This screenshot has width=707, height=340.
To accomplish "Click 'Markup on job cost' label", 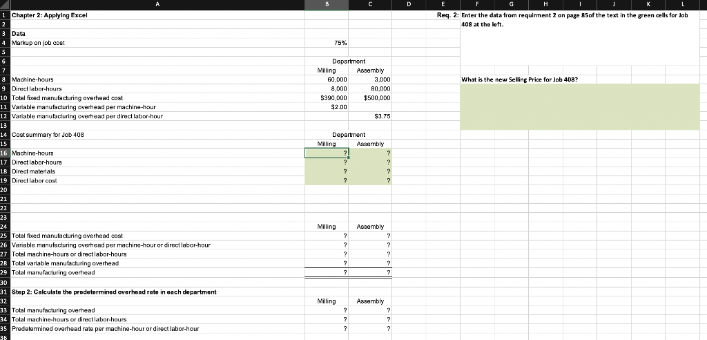I will (38, 43).
